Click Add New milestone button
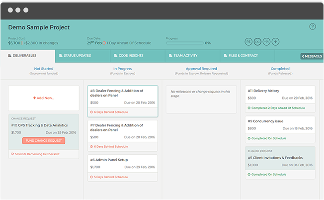This screenshot has height=200, width=324. click(x=44, y=98)
